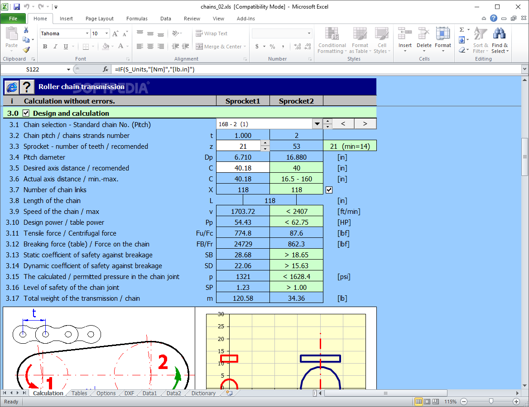Click the zoom in plus button
Screen dimensions: 529x407
pos(516,401)
